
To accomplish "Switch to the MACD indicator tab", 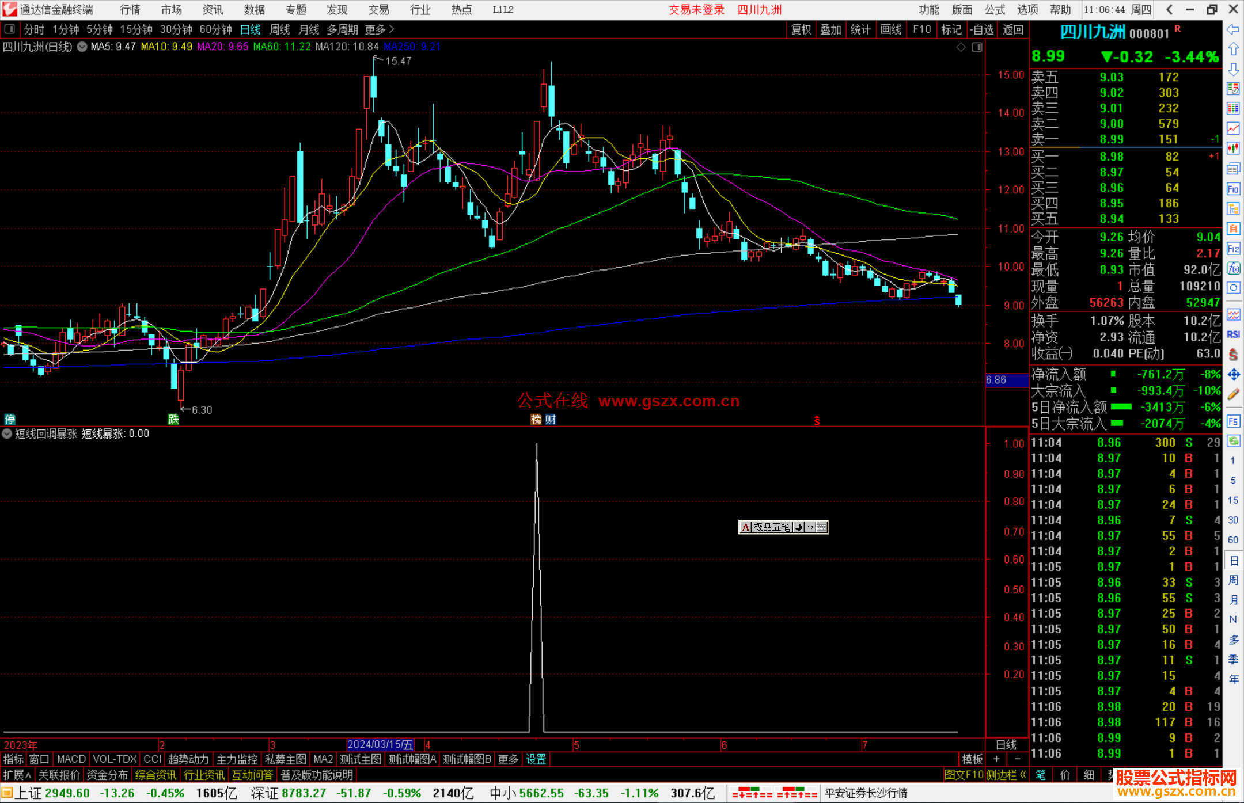I will 71,759.
